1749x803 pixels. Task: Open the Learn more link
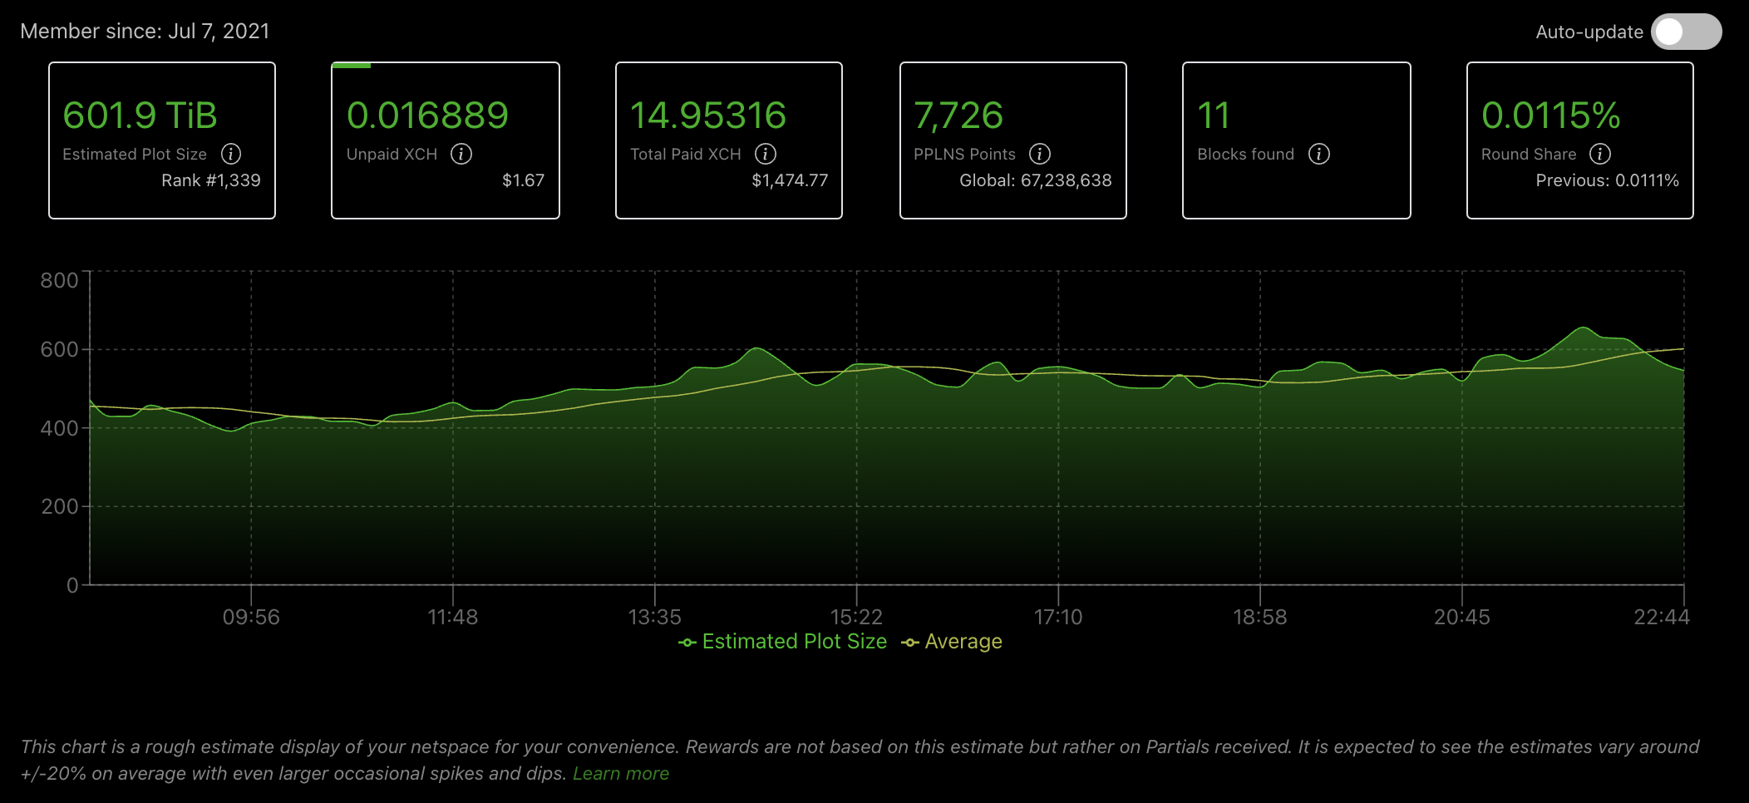[x=620, y=773]
